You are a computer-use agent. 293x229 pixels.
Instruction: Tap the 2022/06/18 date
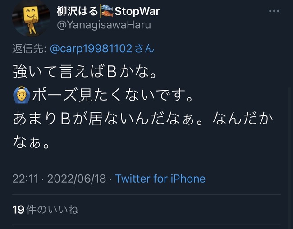pos(77,179)
